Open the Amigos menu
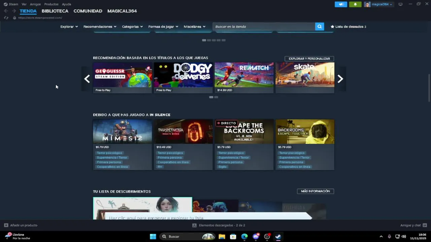Screen dimensions: 431x242 35,4
